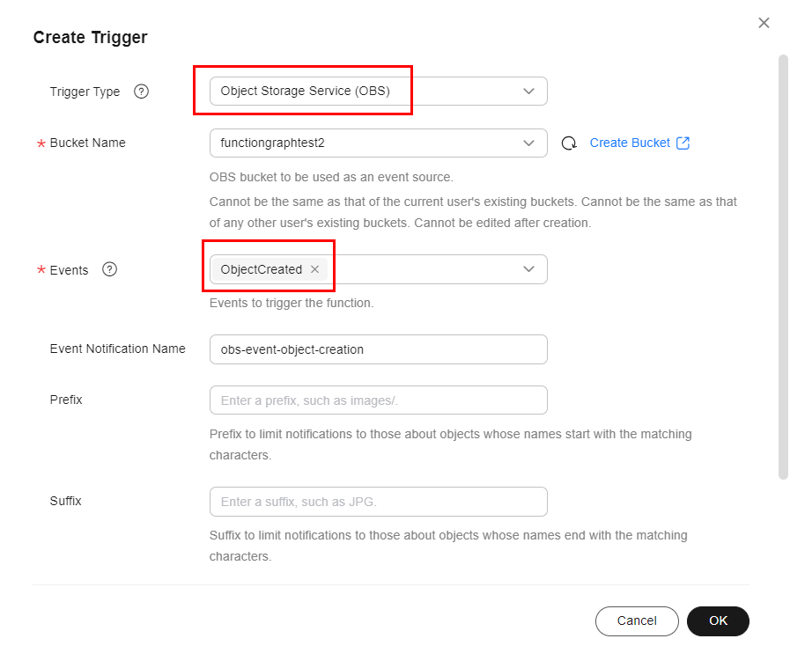Select the ObjectCreated tag in Events
The height and width of the screenshot is (668, 790).
(261, 269)
